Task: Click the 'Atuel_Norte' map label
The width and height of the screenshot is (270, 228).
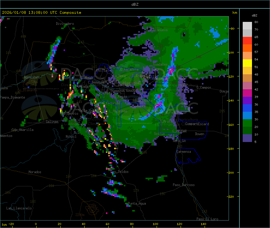Action: tap(142, 101)
